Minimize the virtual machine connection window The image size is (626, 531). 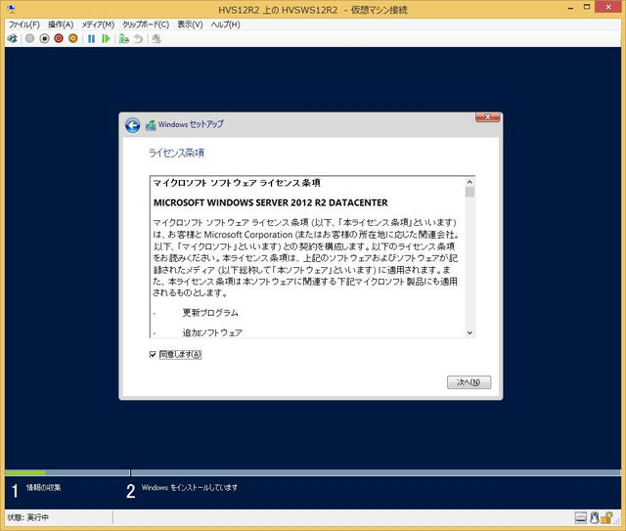pos(571,8)
